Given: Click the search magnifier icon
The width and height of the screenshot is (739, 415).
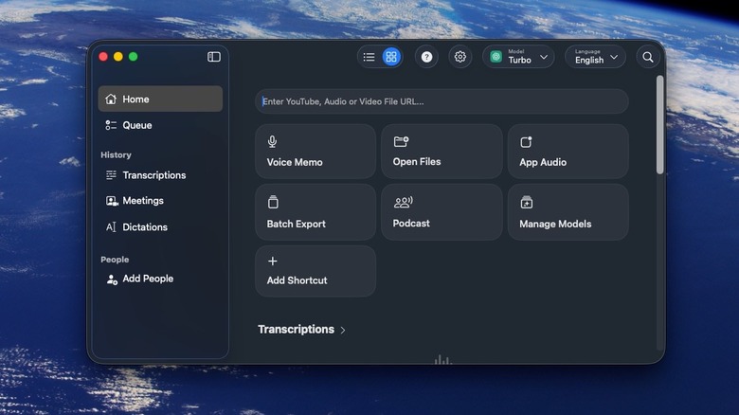Looking at the screenshot, I should 648,57.
